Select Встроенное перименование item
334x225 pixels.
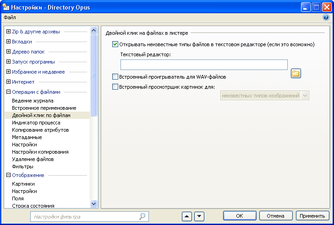44,108
